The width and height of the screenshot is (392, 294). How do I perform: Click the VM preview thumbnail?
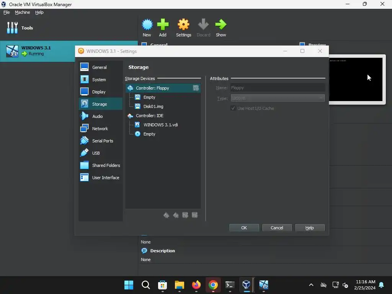click(357, 79)
